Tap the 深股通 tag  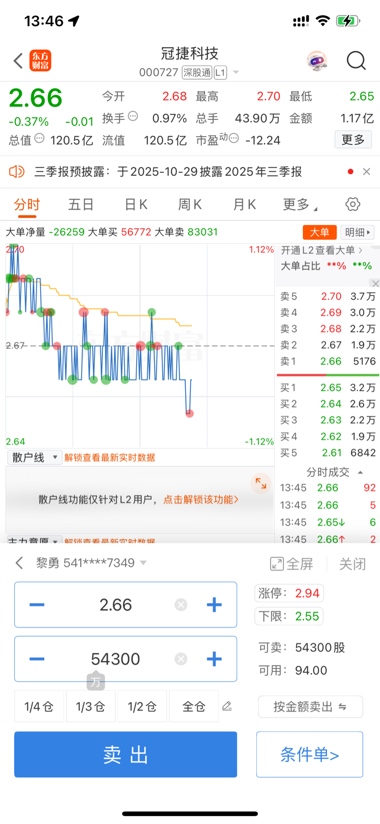(x=196, y=72)
